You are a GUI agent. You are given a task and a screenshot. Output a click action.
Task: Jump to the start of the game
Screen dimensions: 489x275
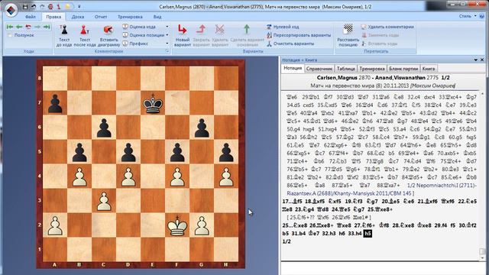coord(10,27)
